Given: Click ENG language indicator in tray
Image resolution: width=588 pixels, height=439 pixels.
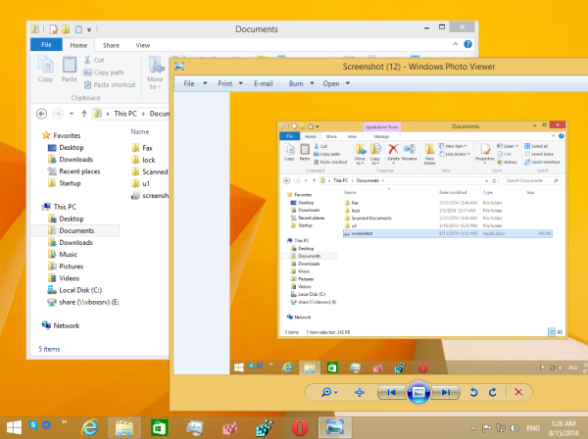Looking at the screenshot, I should 533,428.
